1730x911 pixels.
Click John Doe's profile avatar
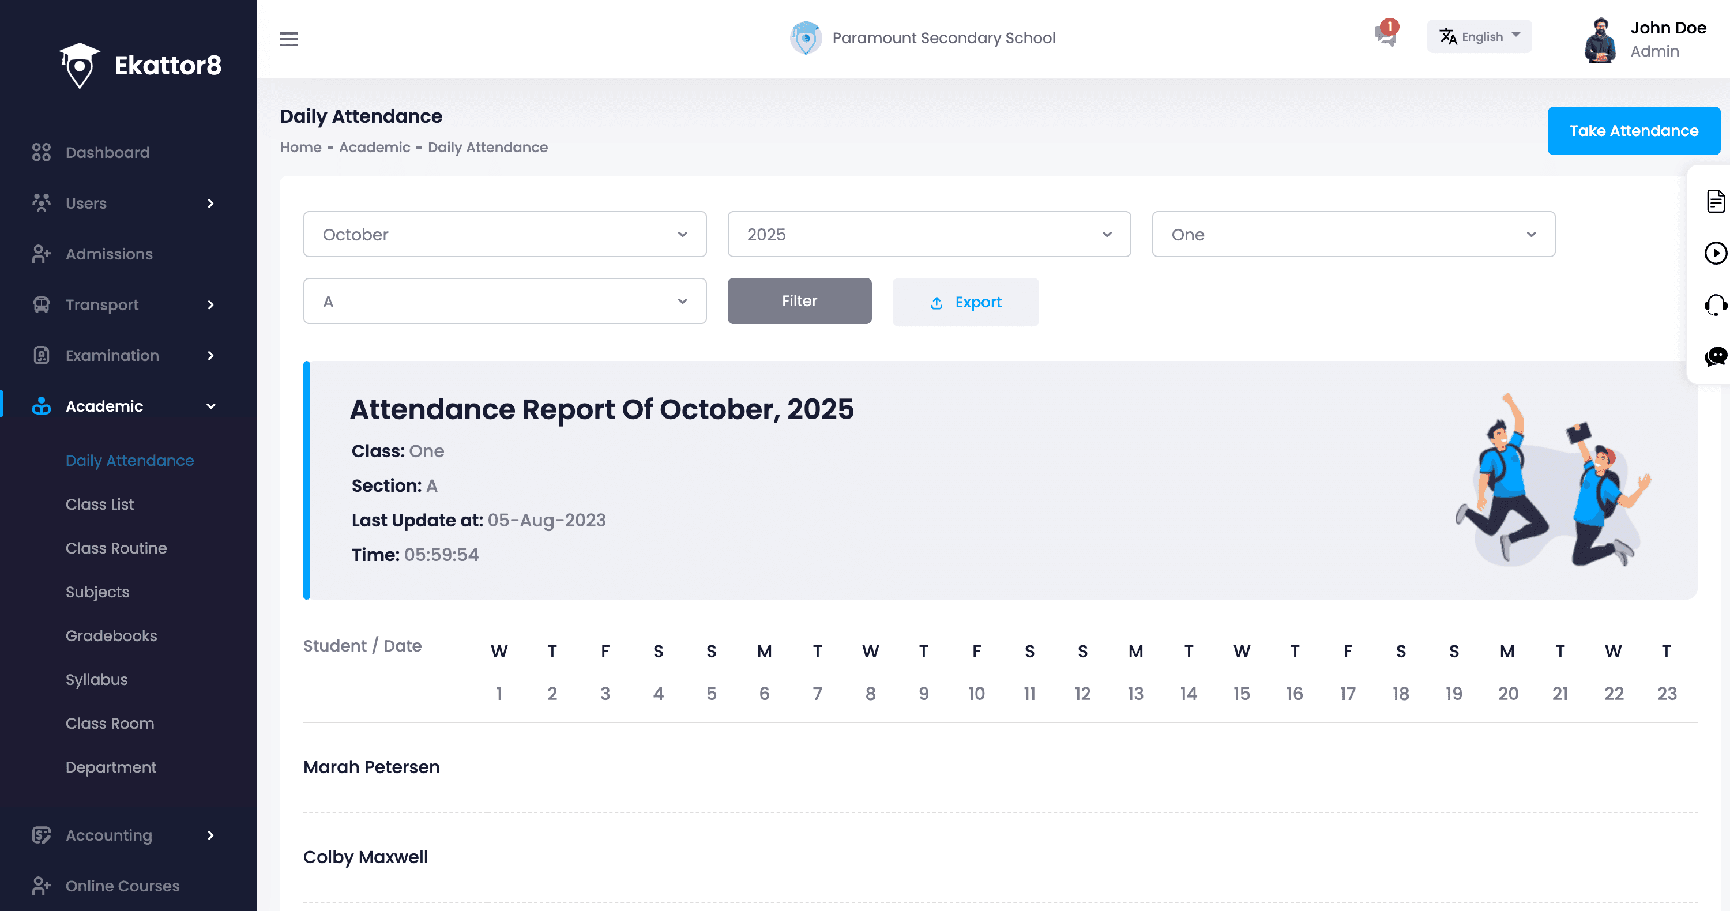[1600, 40]
